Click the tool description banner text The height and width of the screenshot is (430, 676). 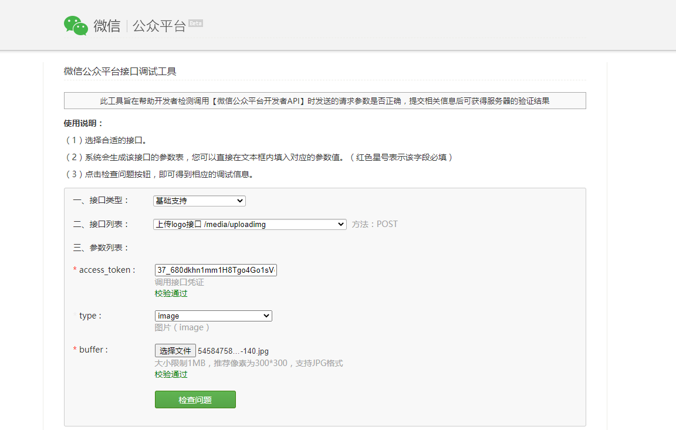[325, 101]
